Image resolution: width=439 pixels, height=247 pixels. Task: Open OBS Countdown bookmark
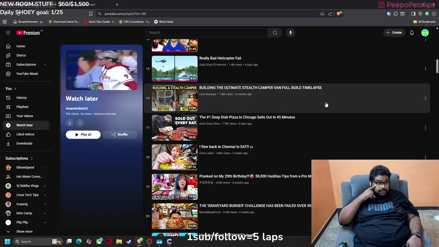[134, 22]
